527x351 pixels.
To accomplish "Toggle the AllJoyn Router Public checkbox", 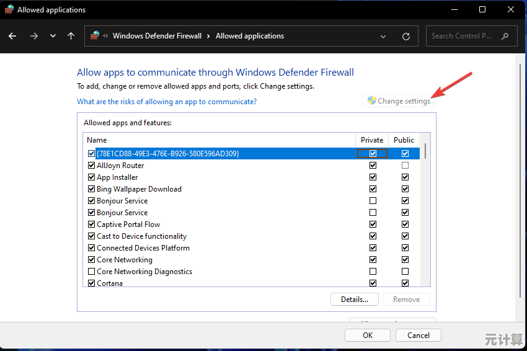I will coord(405,166).
